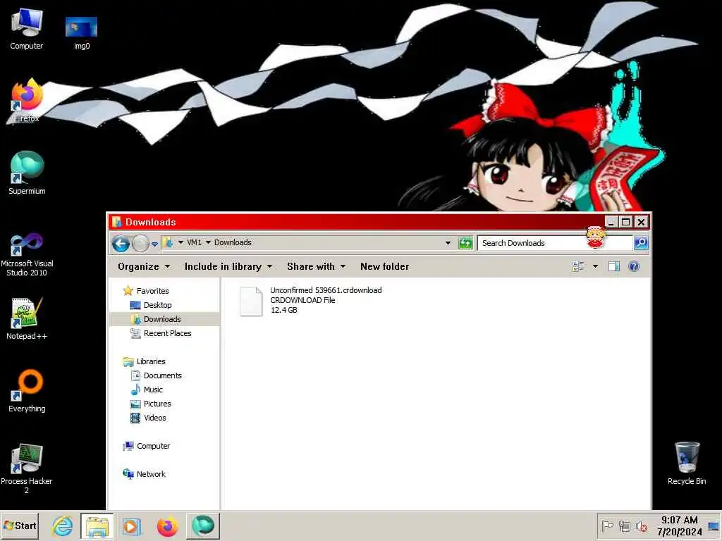Viewport: 722px width, 541px height.
Task: Open the Computer desktop icon
Action: click(27, 28)
